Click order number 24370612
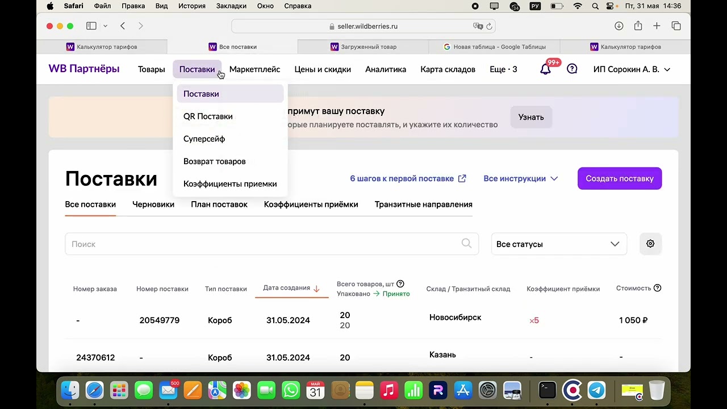This screenshot has height=409, width=727. click(95, 357)
